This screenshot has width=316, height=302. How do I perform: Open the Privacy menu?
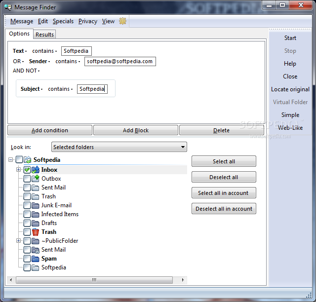click(x=88, y=21)
